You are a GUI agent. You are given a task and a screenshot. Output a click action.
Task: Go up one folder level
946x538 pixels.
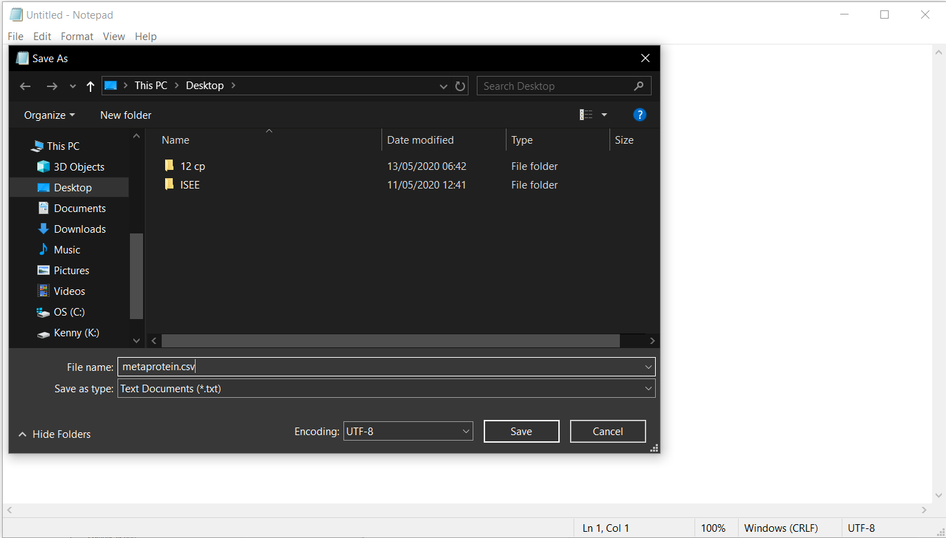coord(90,86)
